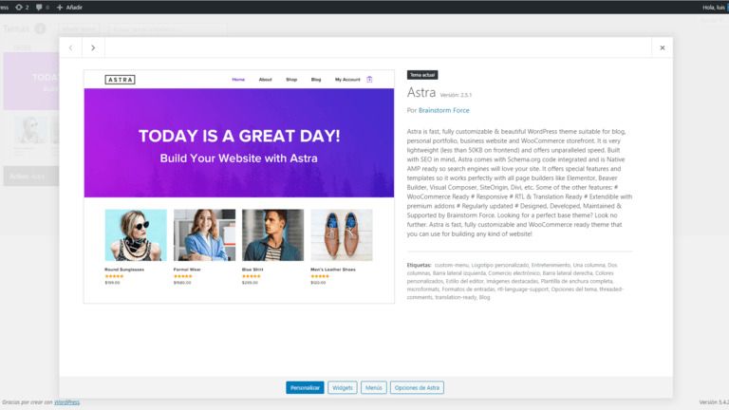Close the Astra theme details overlay

coord(662,47)
